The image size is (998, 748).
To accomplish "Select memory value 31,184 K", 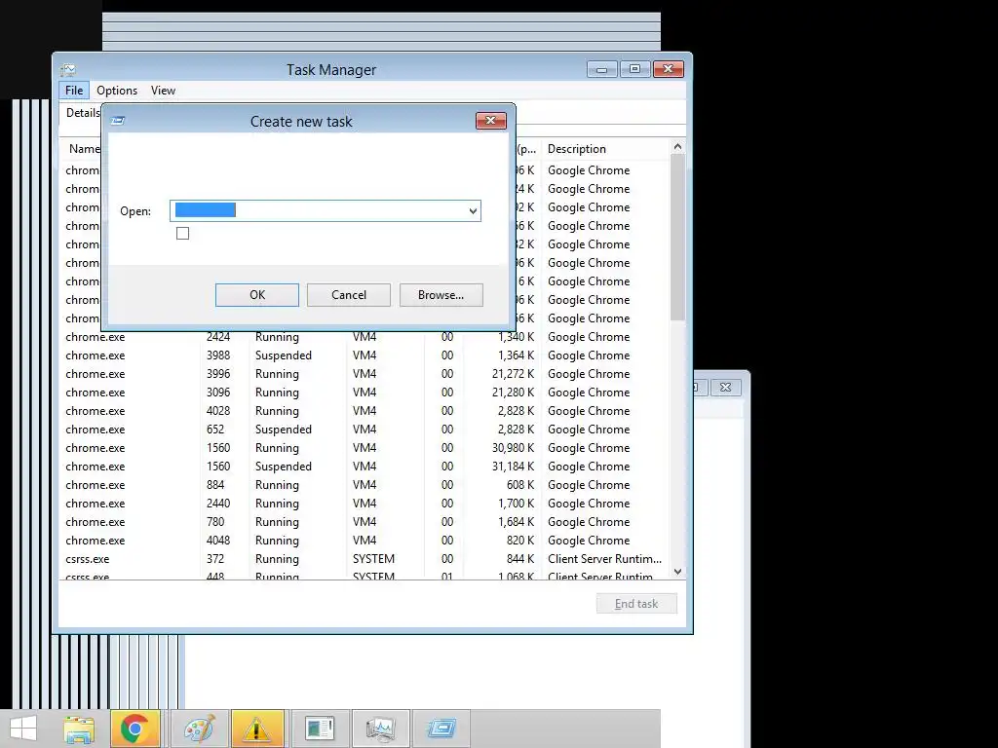I will tap(513, 467).
